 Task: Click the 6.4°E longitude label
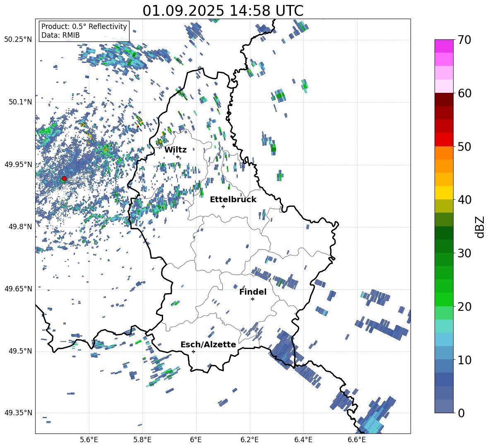pyautogui.click(x=303, y=440)
